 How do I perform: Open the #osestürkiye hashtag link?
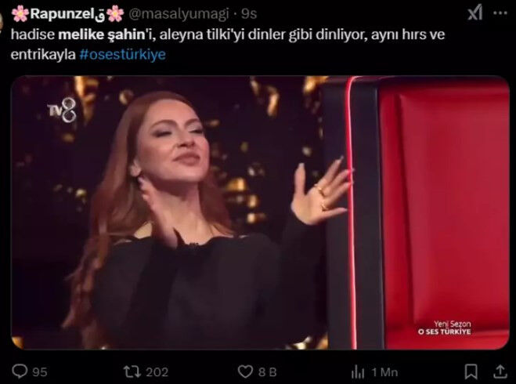(x=122, y=54)
